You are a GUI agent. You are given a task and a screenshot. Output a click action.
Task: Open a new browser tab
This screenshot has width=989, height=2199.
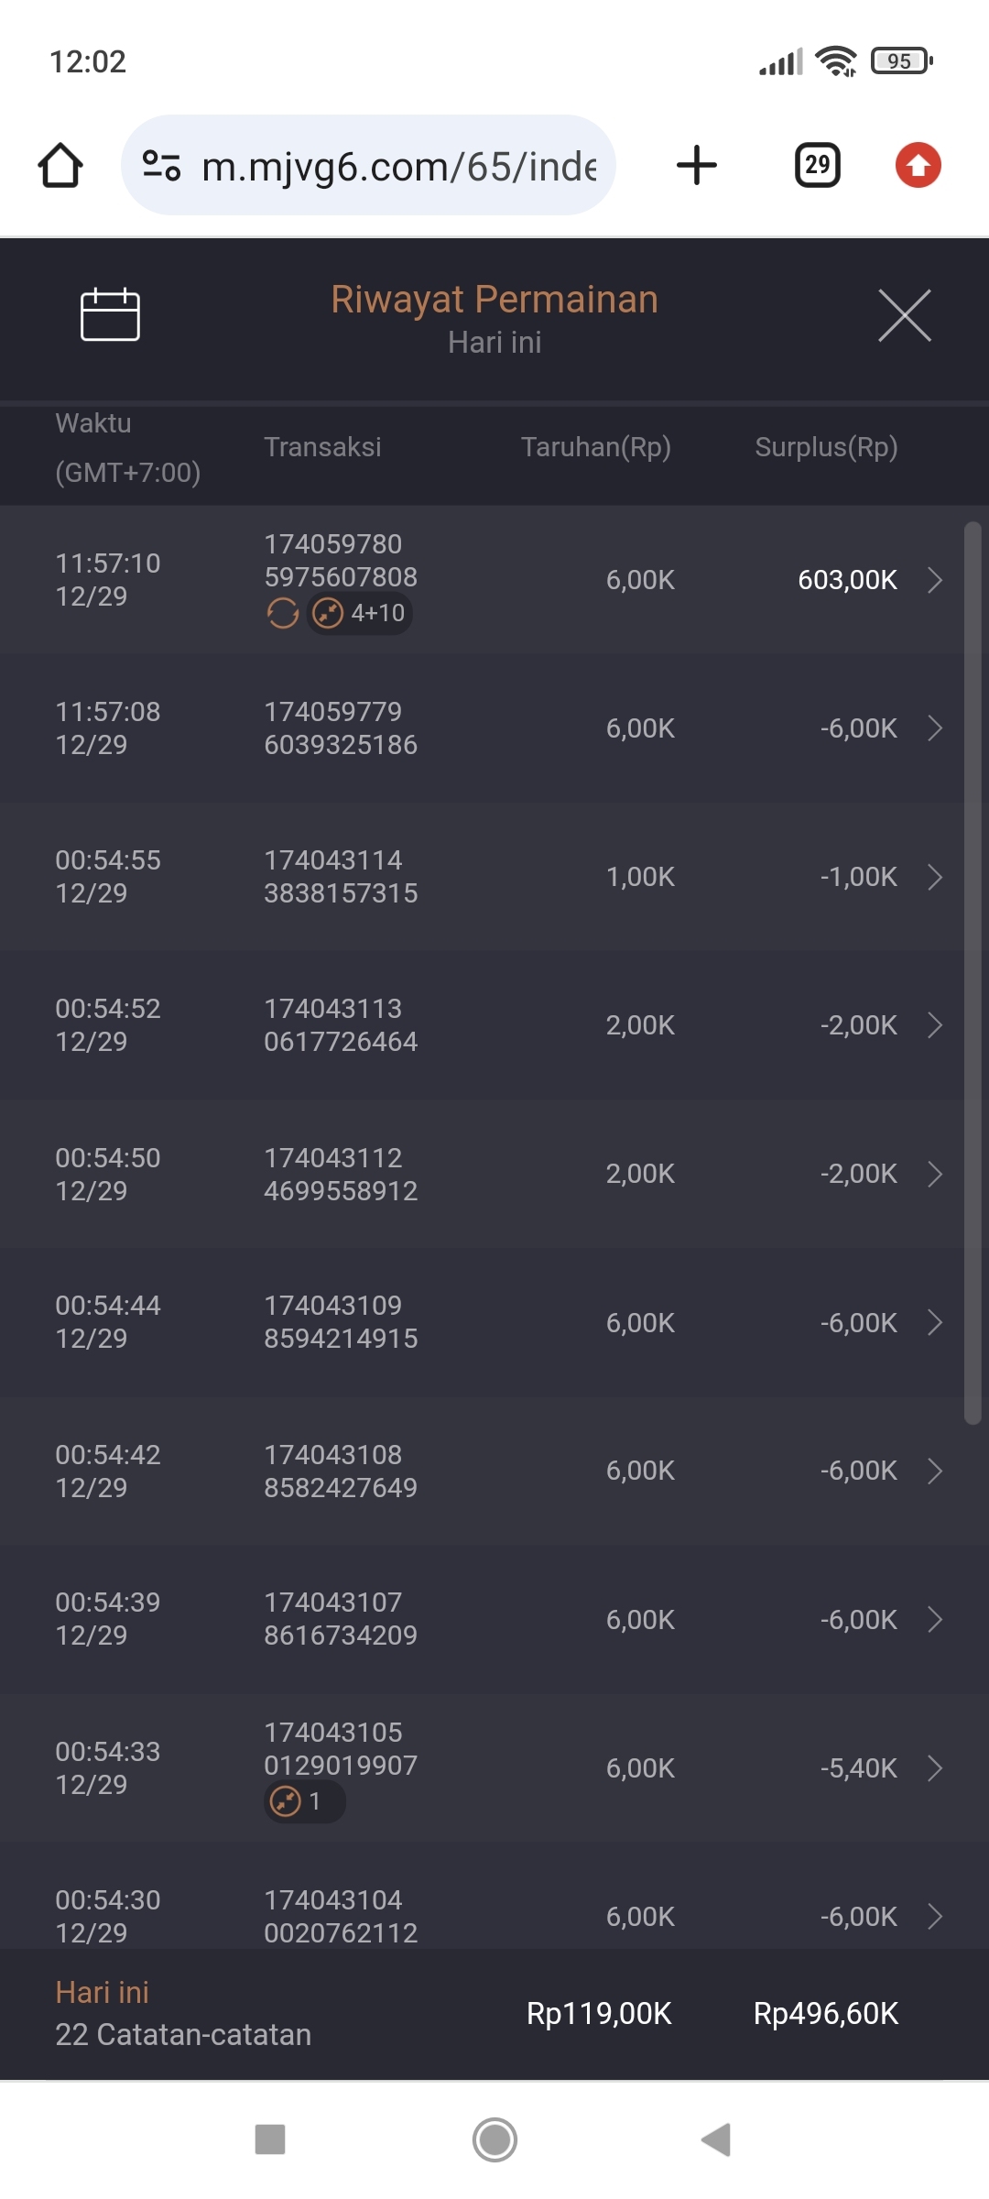pyautogui.click(x=696, y=166)
